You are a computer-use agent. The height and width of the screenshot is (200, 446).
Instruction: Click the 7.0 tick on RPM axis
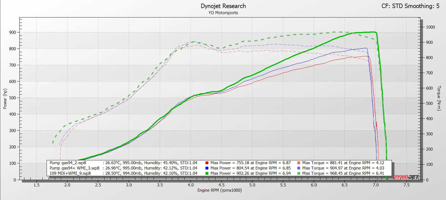point(375,185)
